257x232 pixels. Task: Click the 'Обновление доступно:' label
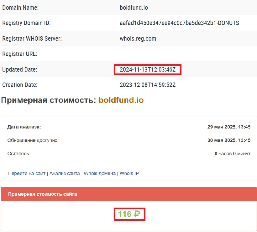pyautogui.click(x=33, y=140)
